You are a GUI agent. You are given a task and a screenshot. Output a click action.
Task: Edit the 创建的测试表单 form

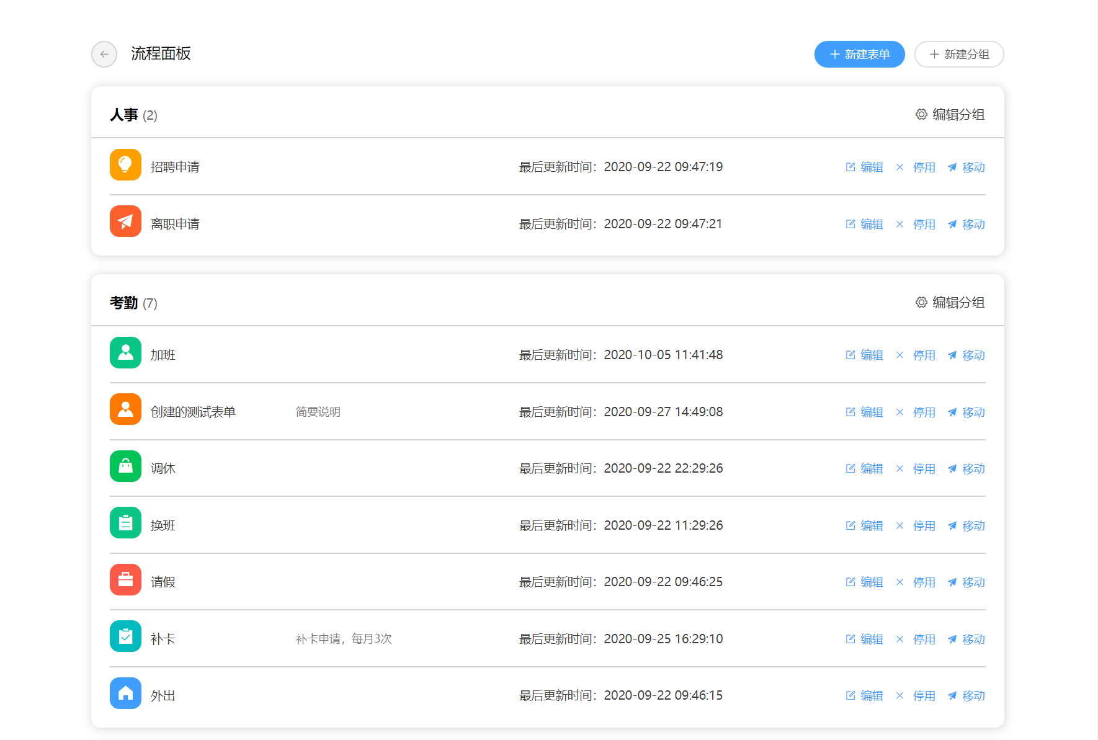click(x=864, y=412)
